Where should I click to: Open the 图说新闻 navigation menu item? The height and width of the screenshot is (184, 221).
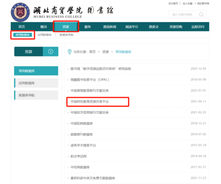(x=110, y=27)
